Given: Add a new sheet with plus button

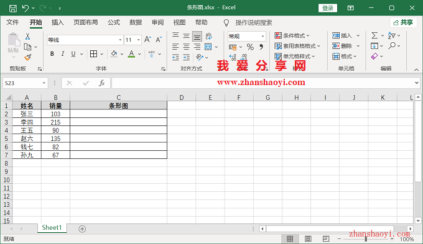Looking at the screenshot, I should click(82, 229).
